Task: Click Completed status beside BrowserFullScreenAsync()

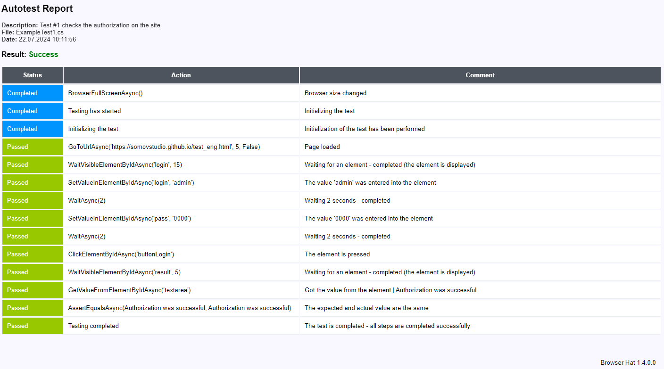Action: 22,93
